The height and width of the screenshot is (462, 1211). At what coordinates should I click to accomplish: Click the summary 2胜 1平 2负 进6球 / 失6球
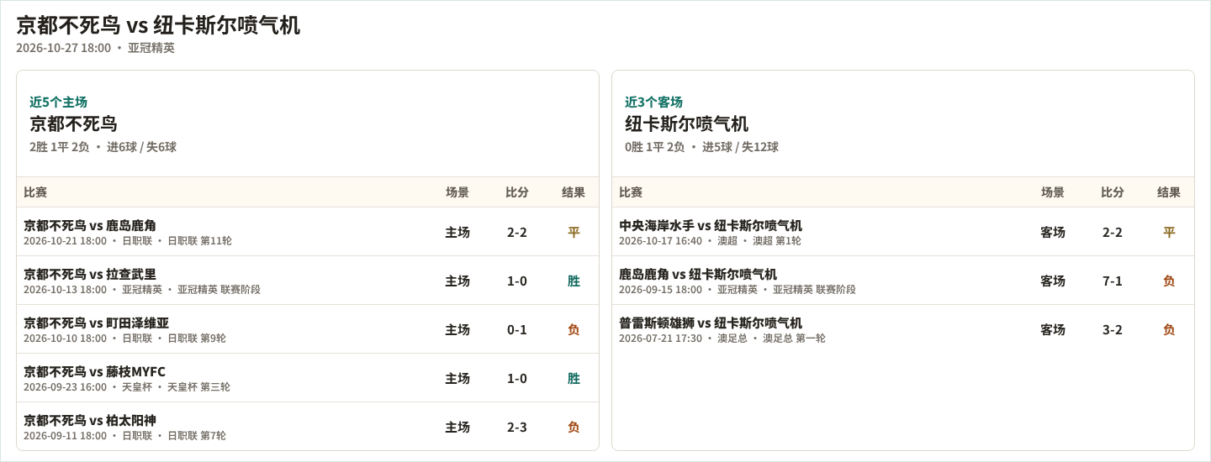(x=103, y=147)
